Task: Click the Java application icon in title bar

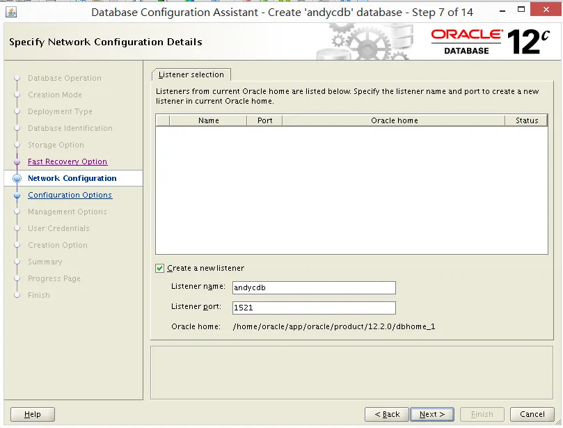Action: tap(11, 13)
